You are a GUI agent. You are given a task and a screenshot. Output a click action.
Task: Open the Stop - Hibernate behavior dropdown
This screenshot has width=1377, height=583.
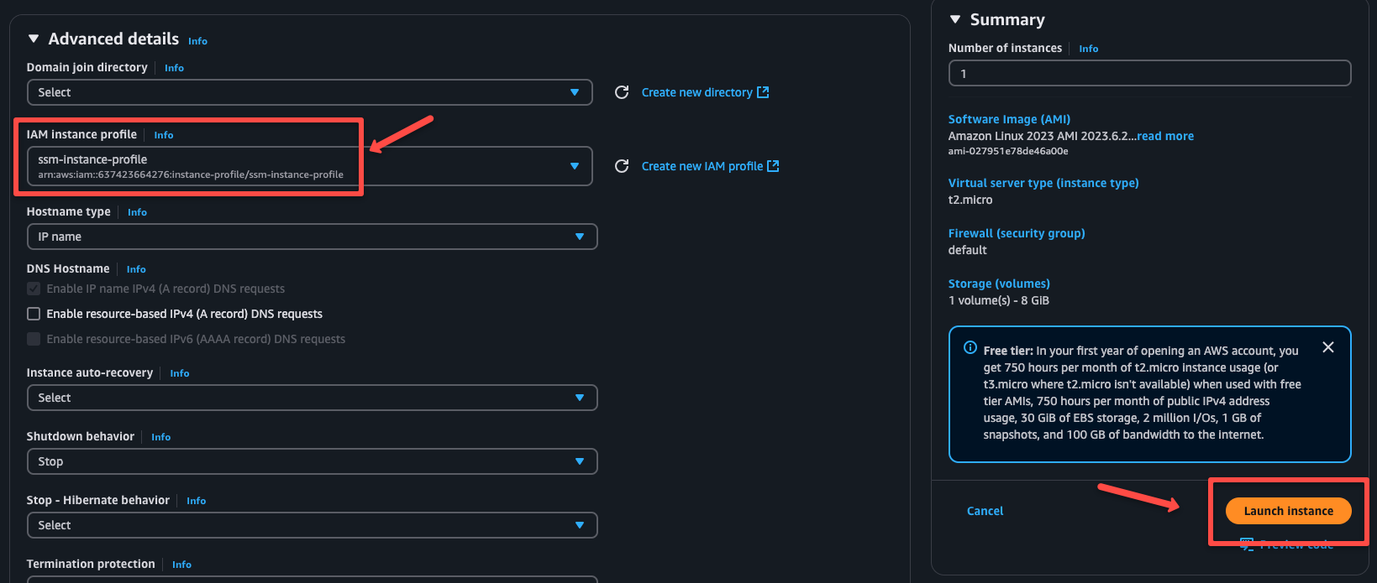tap(313, 525)
